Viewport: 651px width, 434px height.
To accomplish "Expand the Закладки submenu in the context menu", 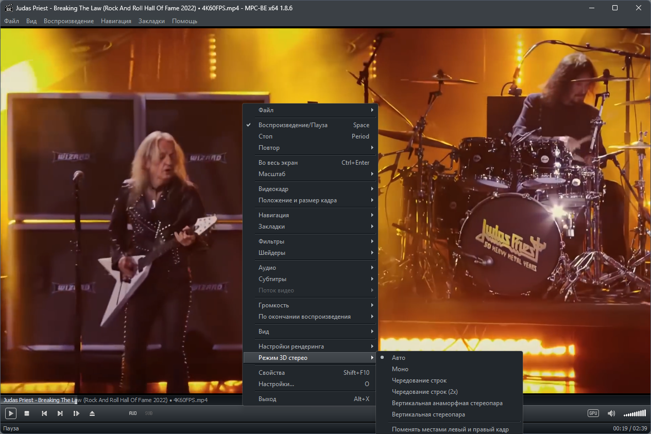I will coord(311,227).
